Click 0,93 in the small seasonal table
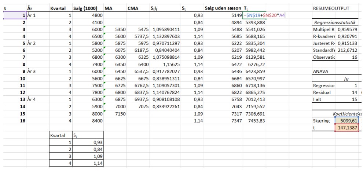Image resolution: width=363 pixels, height=171 pixels. tap(88, 142)
